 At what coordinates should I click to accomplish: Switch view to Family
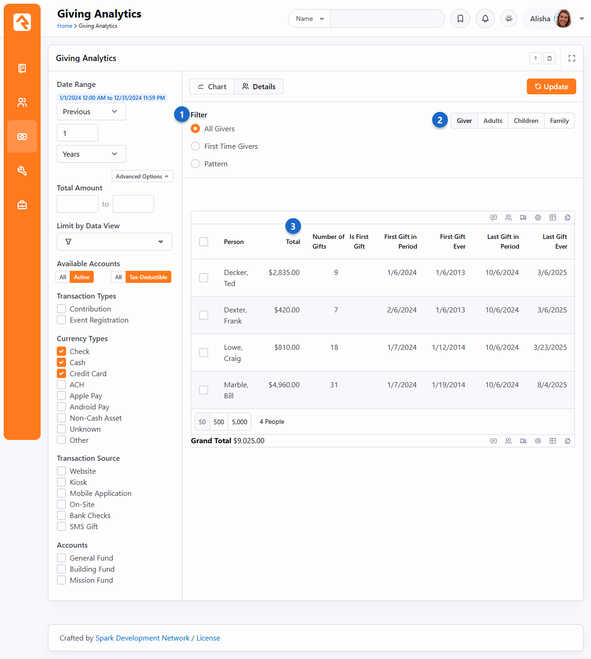coord(559,121)
